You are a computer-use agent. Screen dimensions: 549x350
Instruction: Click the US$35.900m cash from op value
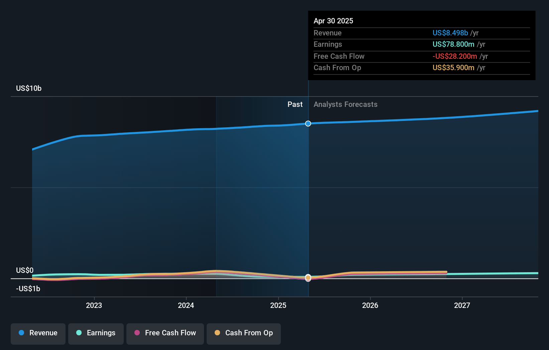(x=453, y=67)
